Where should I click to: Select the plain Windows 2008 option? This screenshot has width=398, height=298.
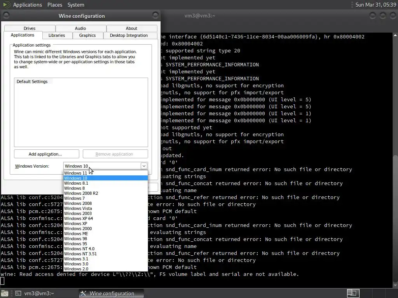[x=106, y=203]
